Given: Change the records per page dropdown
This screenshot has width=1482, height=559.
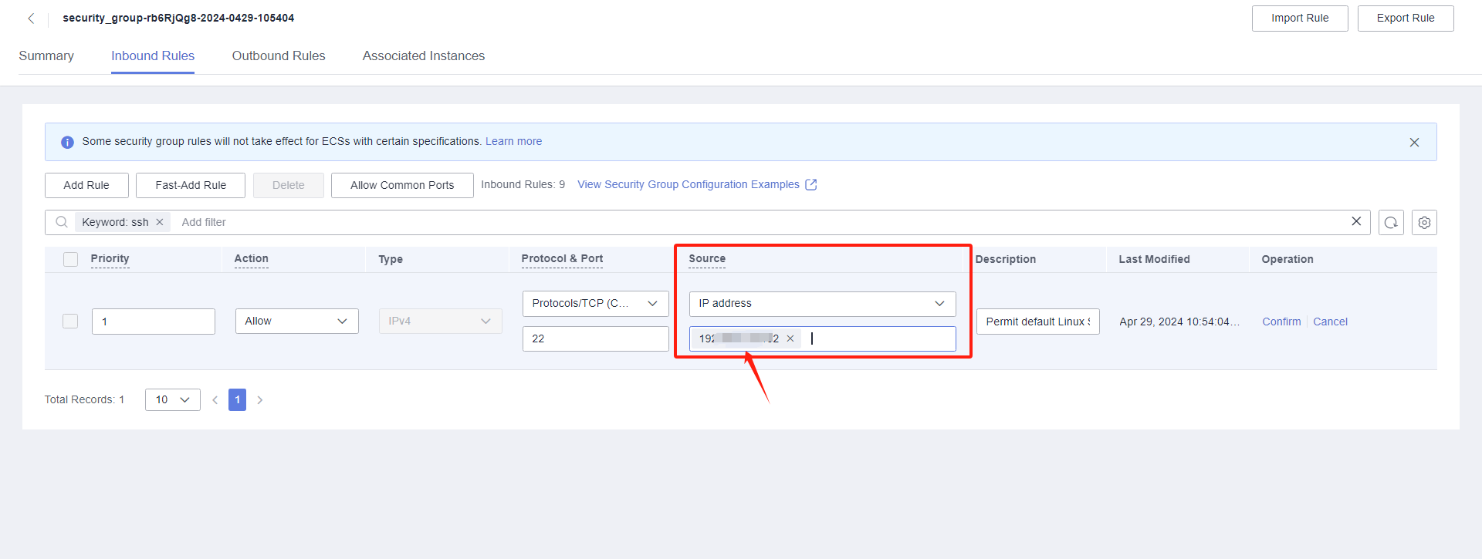Looking at the screenshot, I should [173, 399].
